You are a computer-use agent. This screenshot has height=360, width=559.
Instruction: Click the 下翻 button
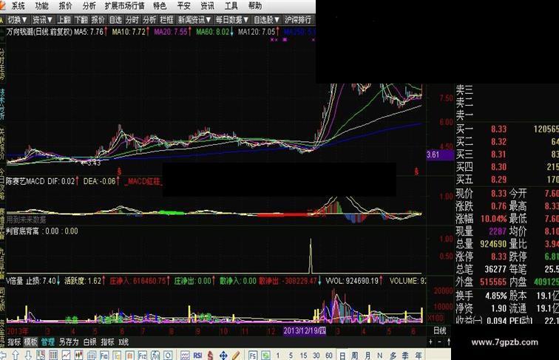point(81,20)
